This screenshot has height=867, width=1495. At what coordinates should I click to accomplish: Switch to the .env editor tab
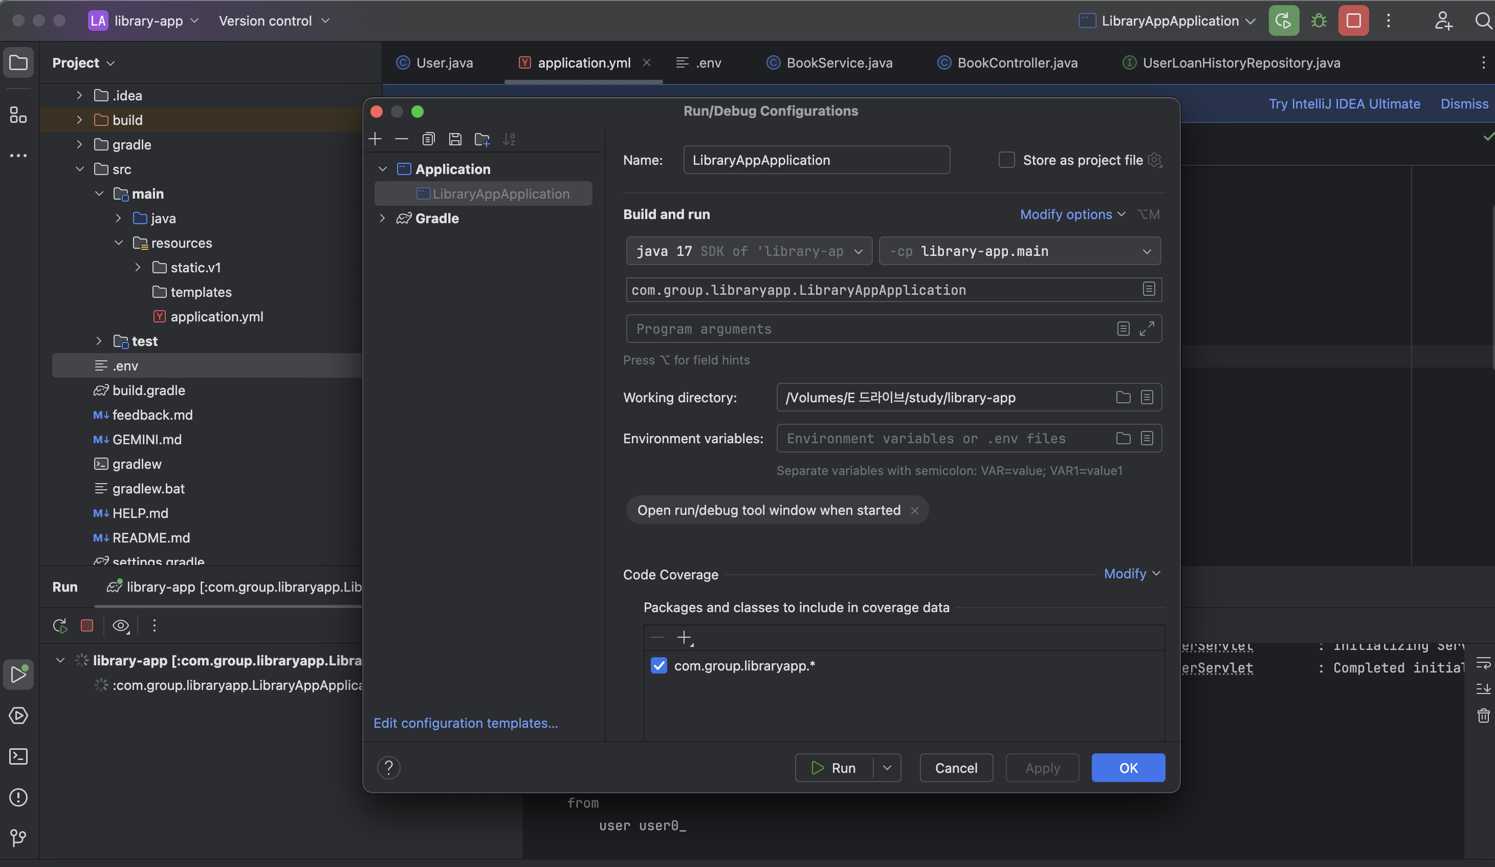(699, 62)
